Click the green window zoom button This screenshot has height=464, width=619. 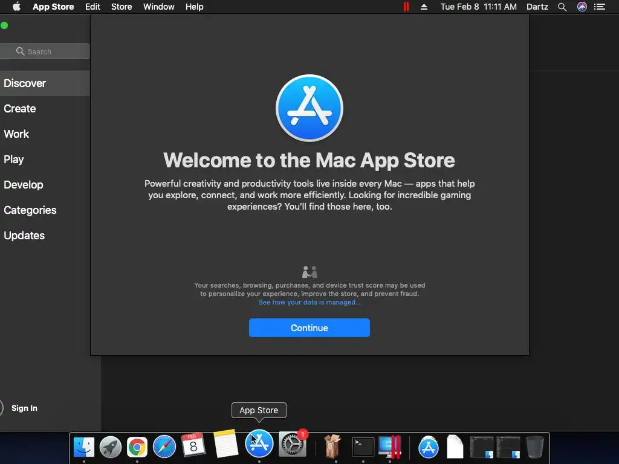4,25
